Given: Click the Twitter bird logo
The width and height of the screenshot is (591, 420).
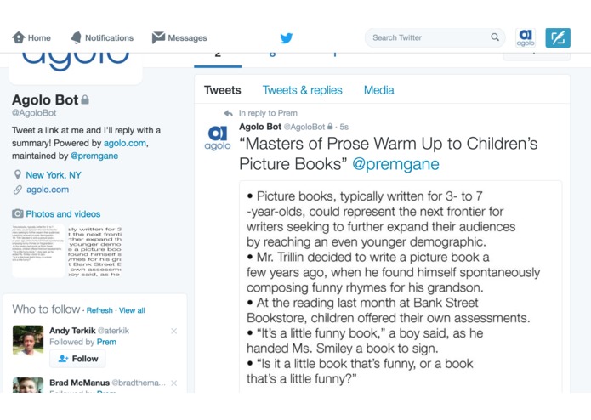Looking at the screenshot, I should click(x=287, y=38).
